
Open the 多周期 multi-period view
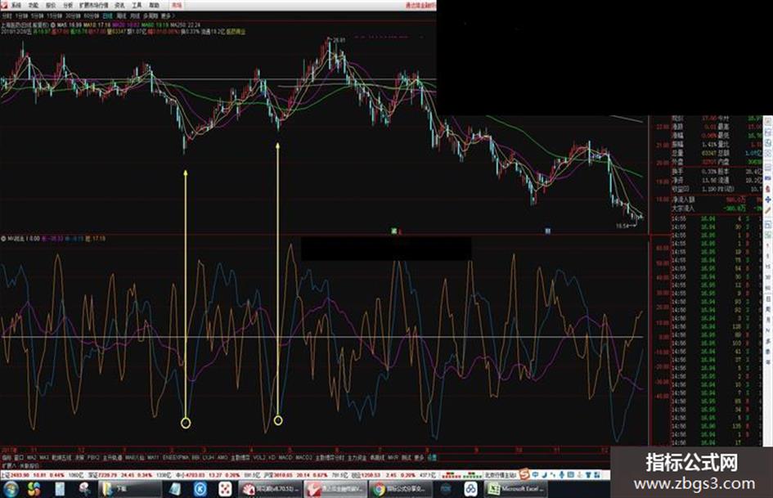click(x=151, y=16)
